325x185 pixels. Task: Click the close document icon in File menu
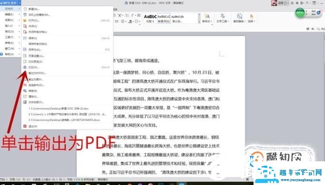(25, 26)
